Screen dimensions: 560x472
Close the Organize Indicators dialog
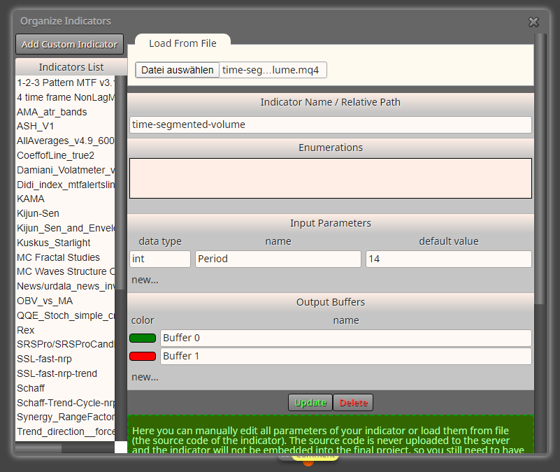533,22
